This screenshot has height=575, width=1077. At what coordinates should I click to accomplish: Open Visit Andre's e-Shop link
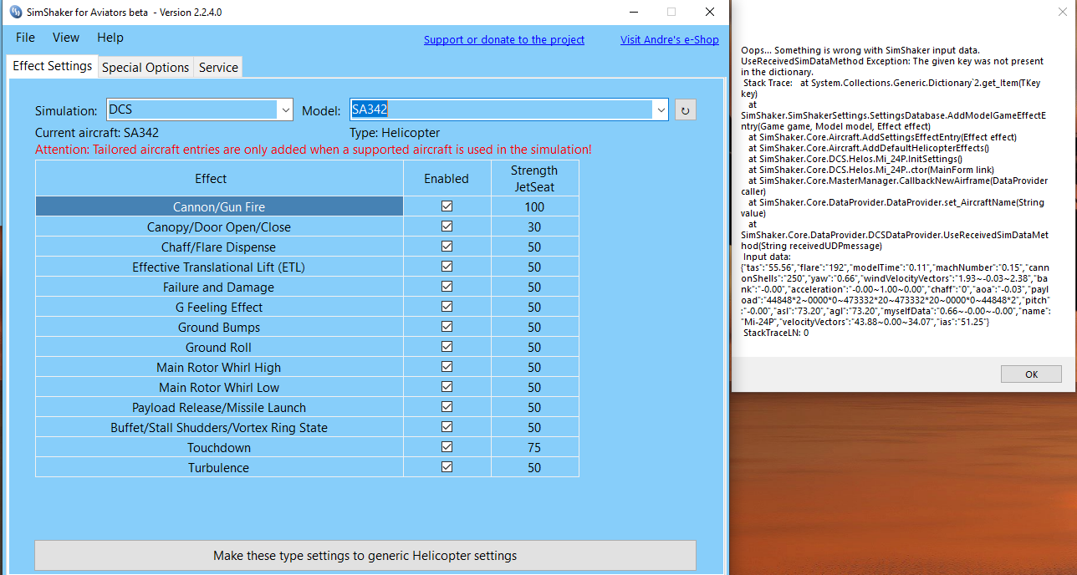pos(669,39)
